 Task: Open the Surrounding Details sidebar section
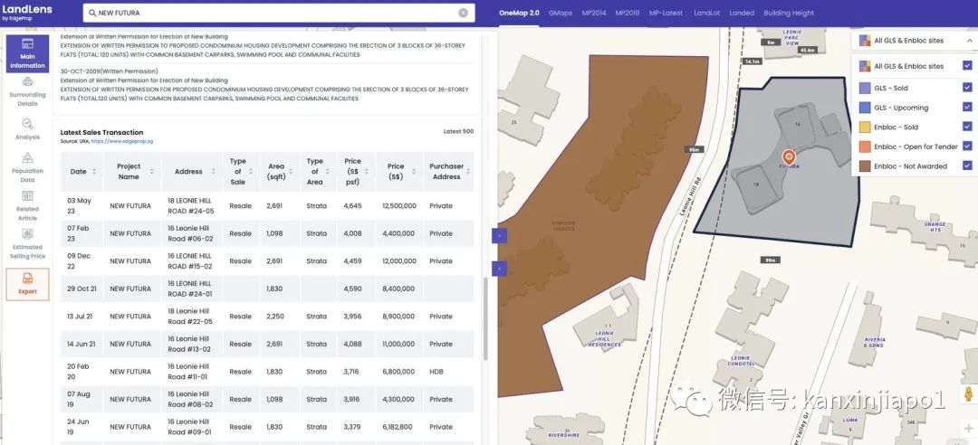(x=27, y=92)
